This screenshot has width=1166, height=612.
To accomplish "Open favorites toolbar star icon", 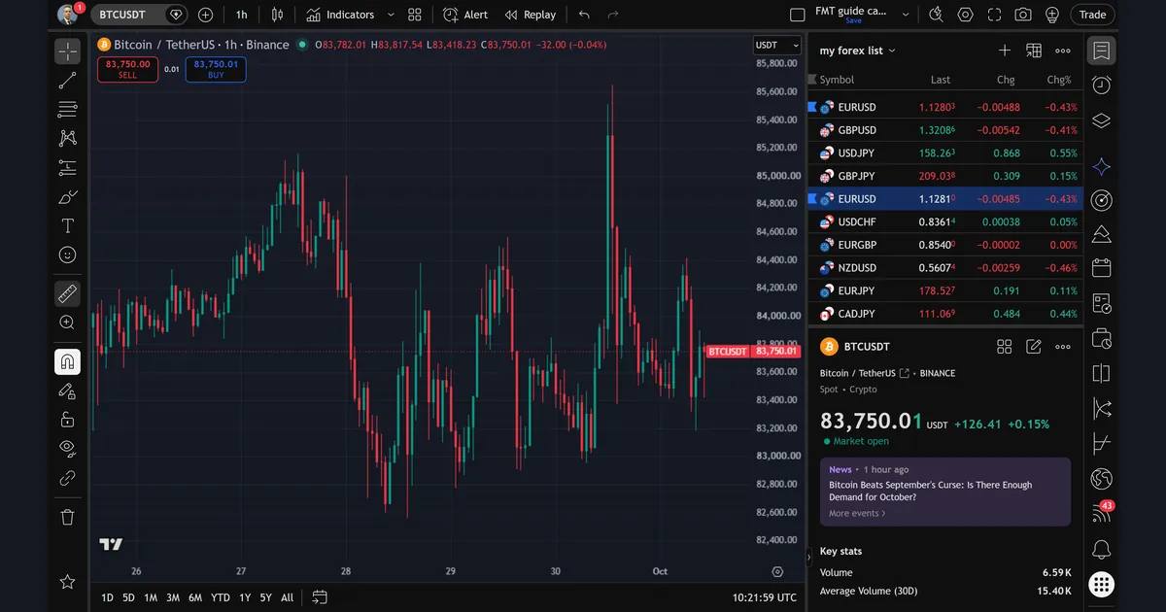I will coord(67,582).
